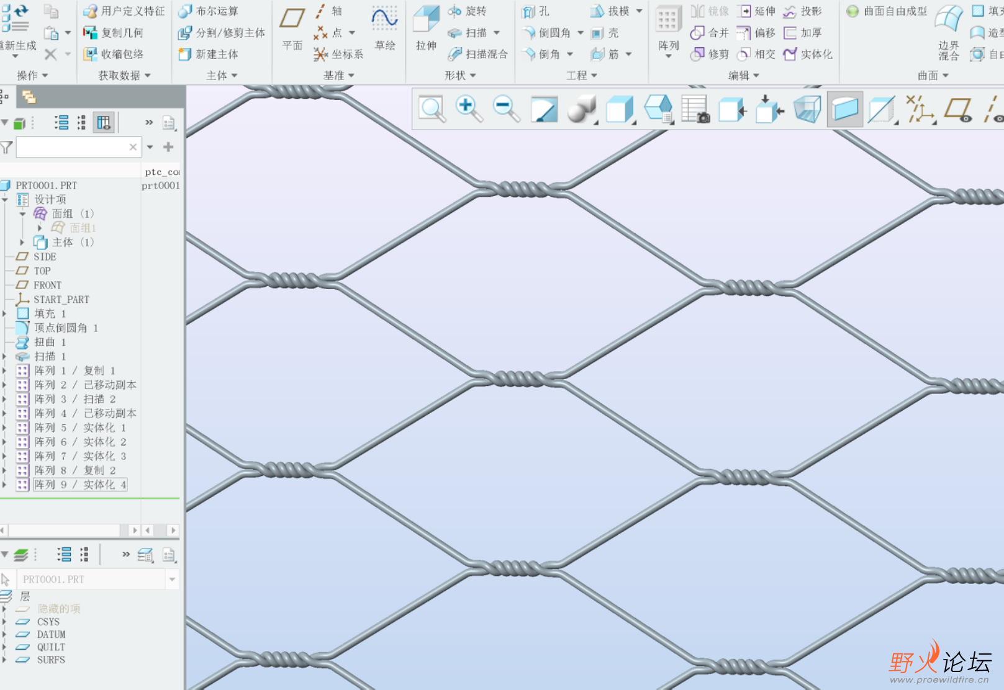The height and width of the screenshot is (690, 1004).
Task: Open the 工程 group dropdown
Action: (x=581, y=76)
